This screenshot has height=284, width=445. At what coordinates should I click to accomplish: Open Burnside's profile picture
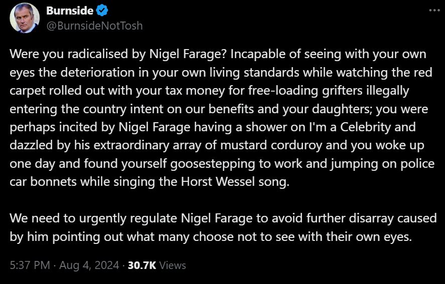(x=25, y=18)
